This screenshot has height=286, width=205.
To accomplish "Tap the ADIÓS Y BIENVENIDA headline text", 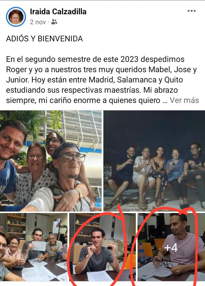I will pyautogui.click(x=45, y=39).
